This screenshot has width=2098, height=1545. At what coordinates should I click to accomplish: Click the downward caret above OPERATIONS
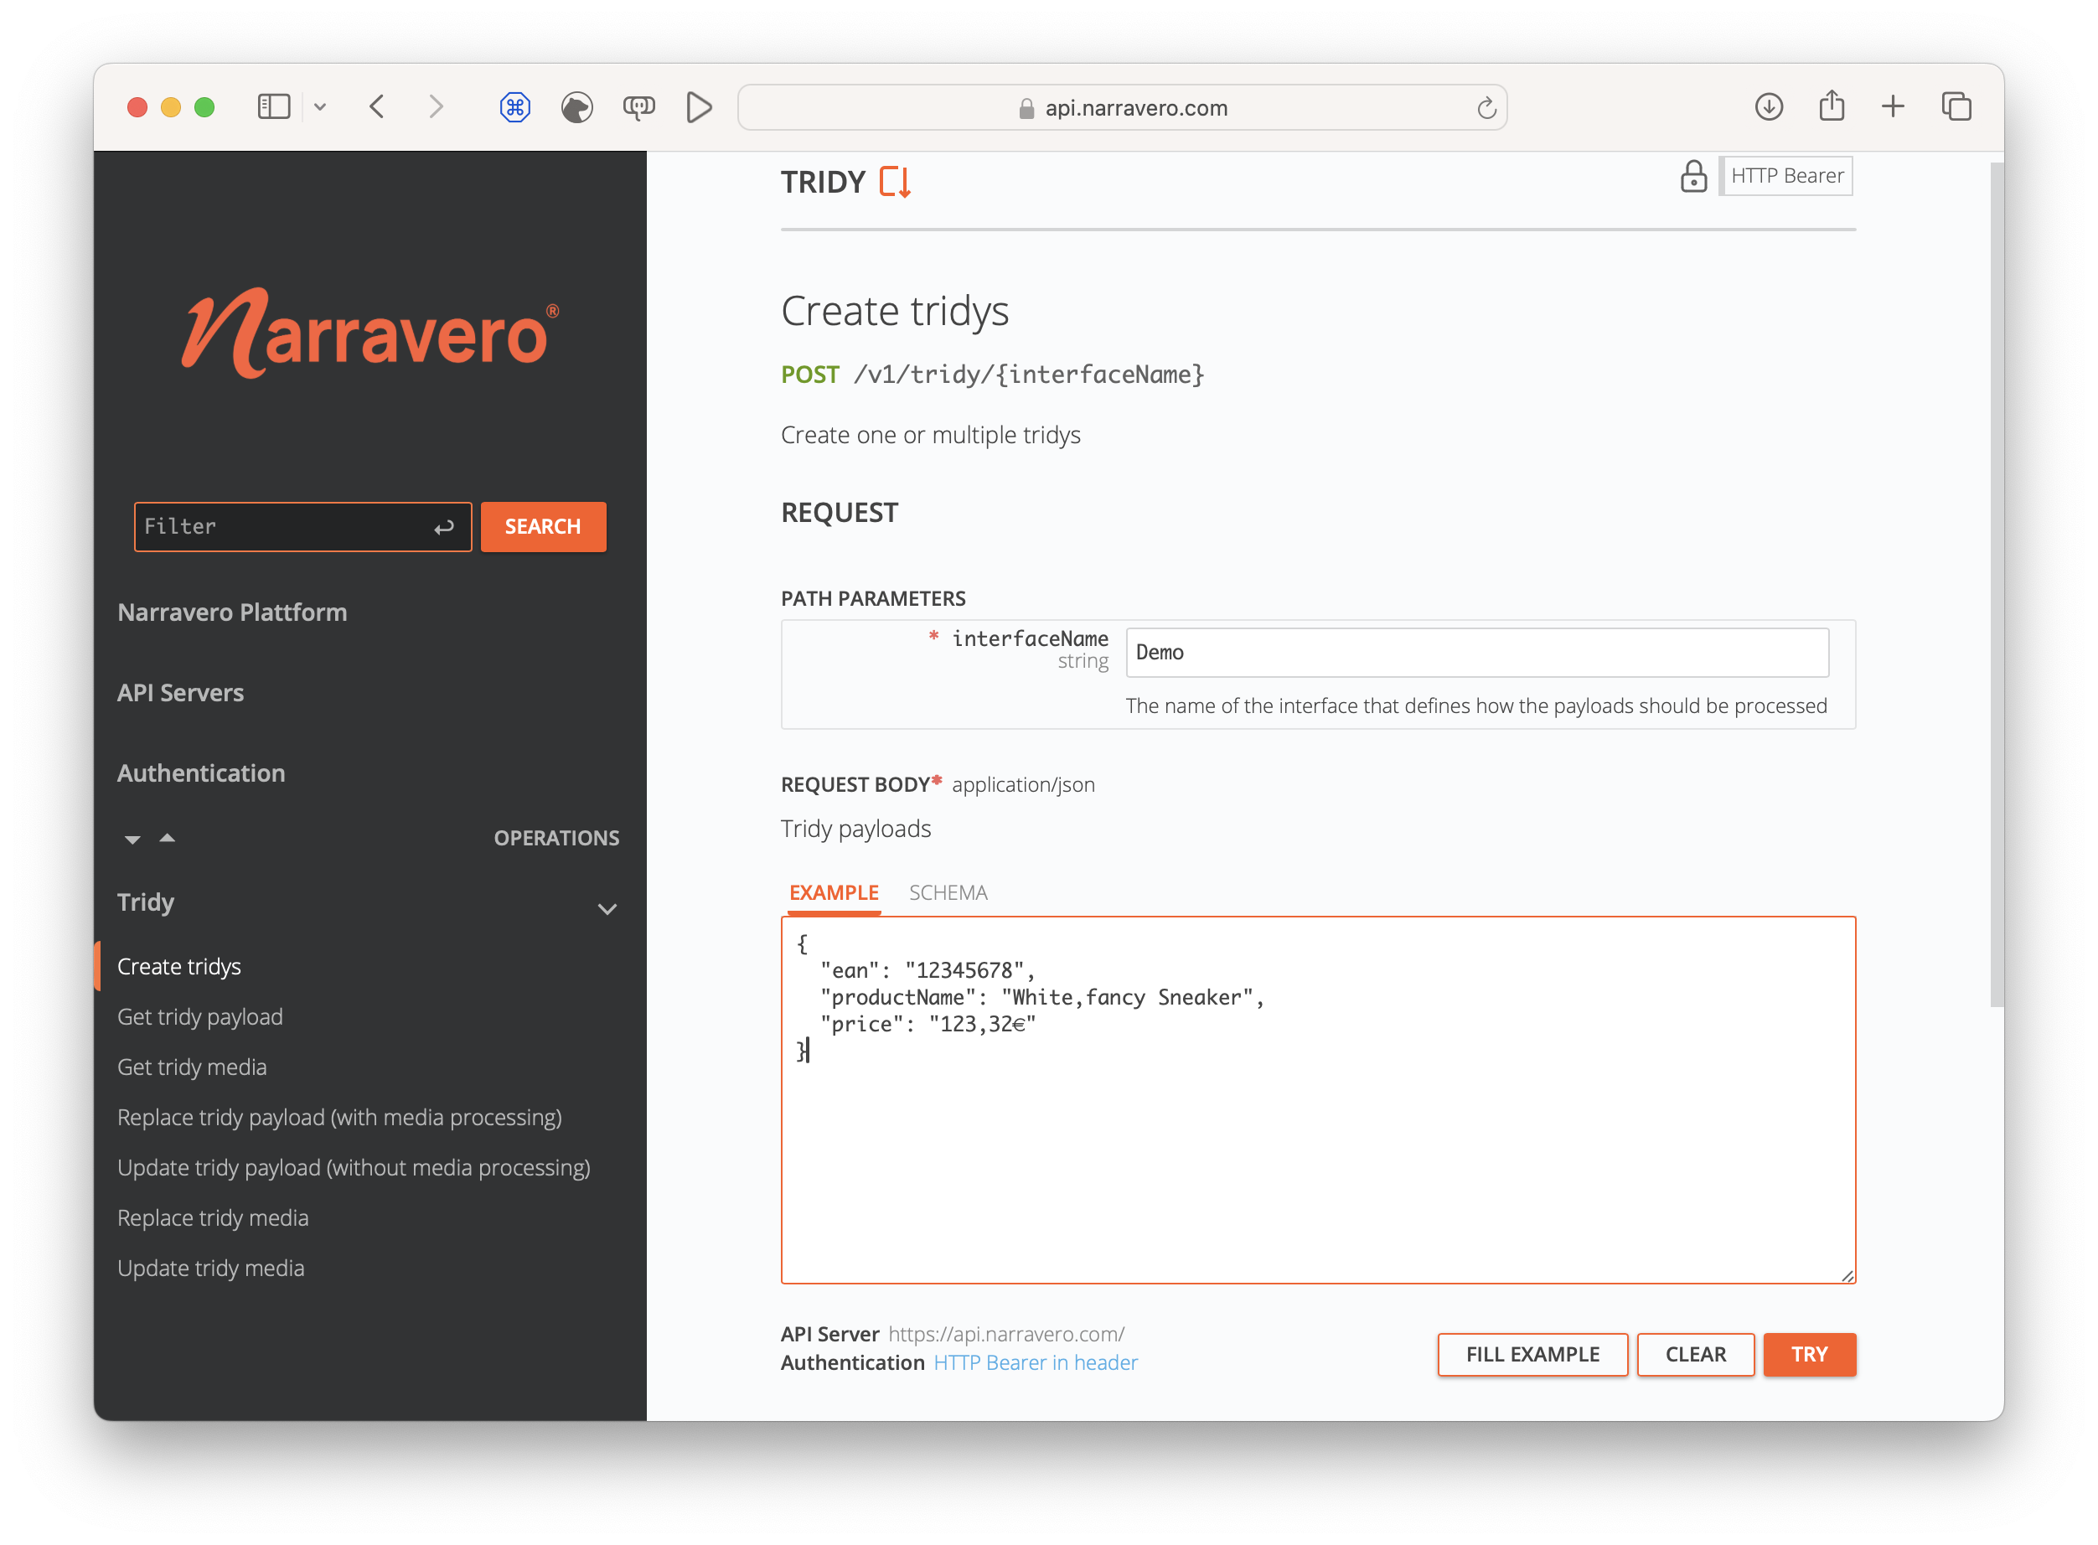132,839
